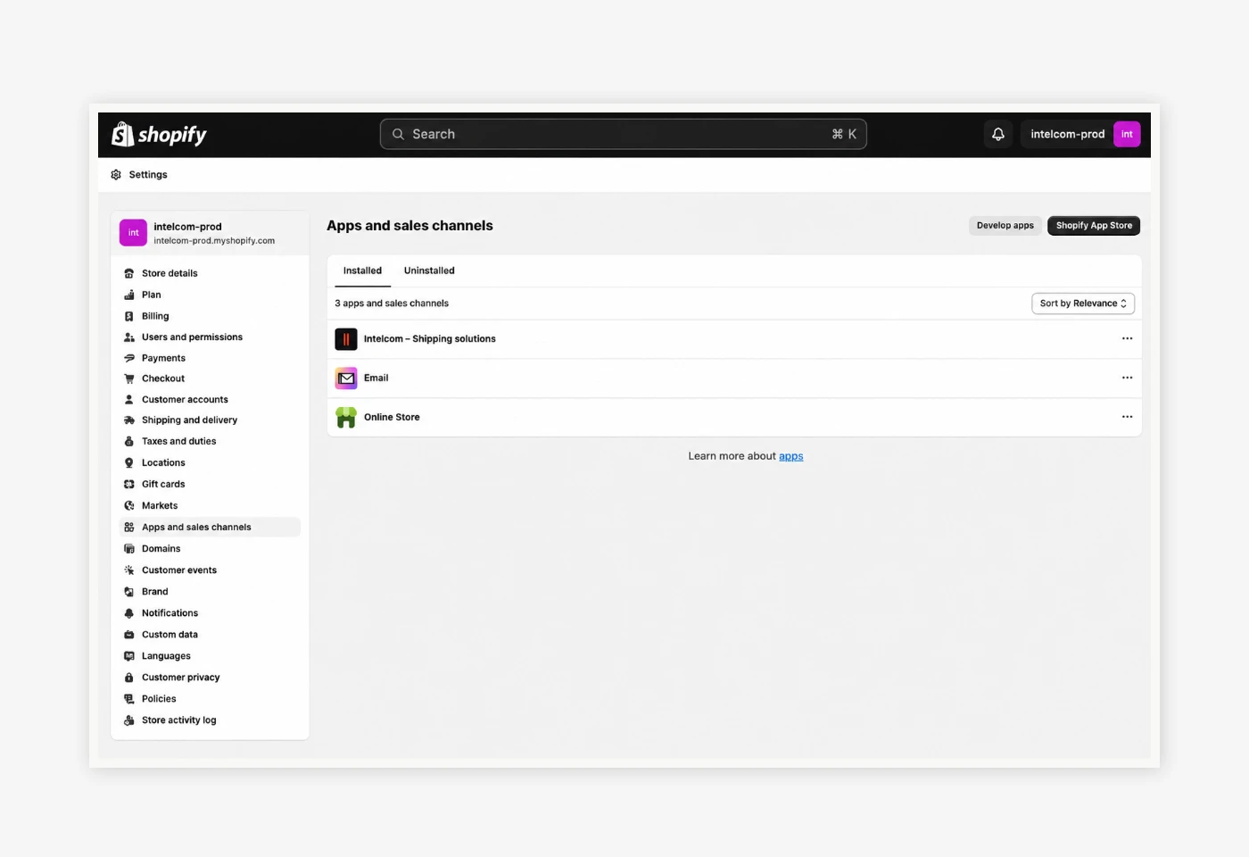The image size is (1249, 857).
Task: Click the Customer events icon
Action: click(x=129, y=570)
